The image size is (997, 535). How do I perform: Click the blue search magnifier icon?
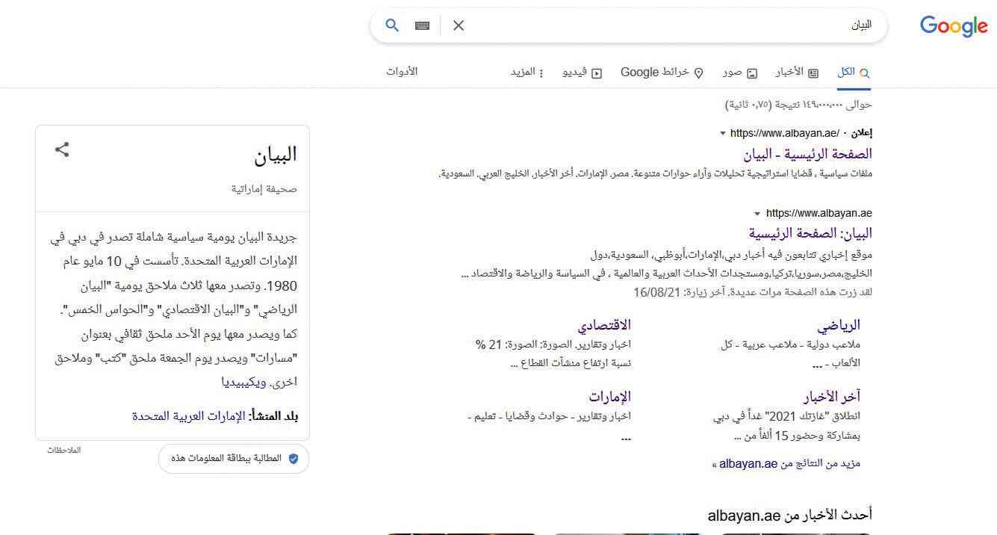[x=392, y=25]
